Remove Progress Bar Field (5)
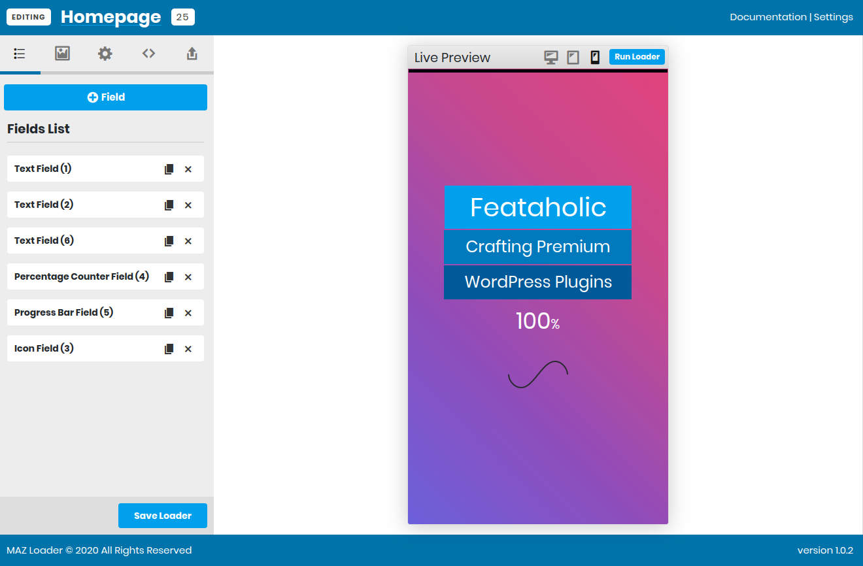 point(188,313)
